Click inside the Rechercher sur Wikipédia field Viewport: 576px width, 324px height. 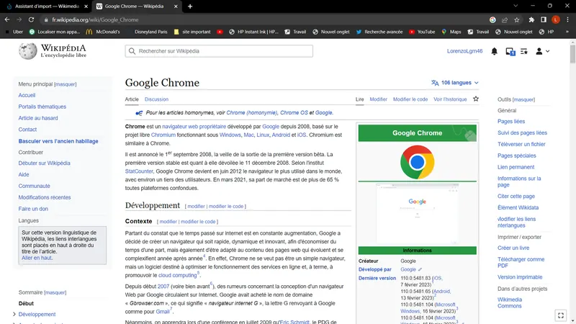click(x=219, y=51)
